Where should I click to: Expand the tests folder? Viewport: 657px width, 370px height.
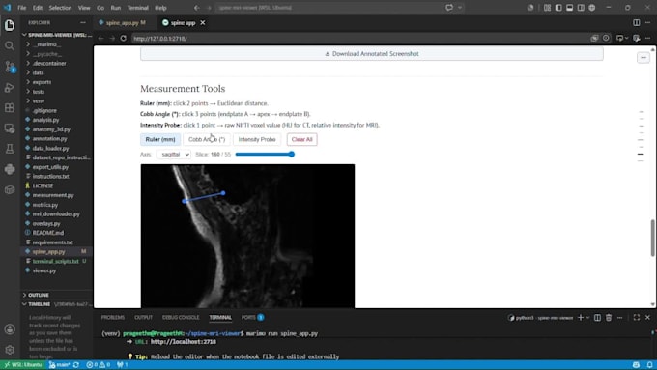coord(38,92)
